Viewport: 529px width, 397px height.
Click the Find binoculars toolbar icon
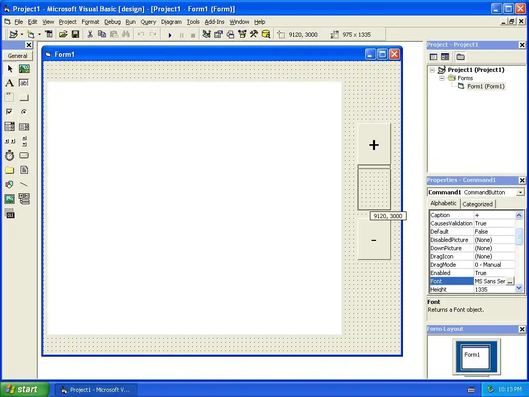[x=126, y=35]
